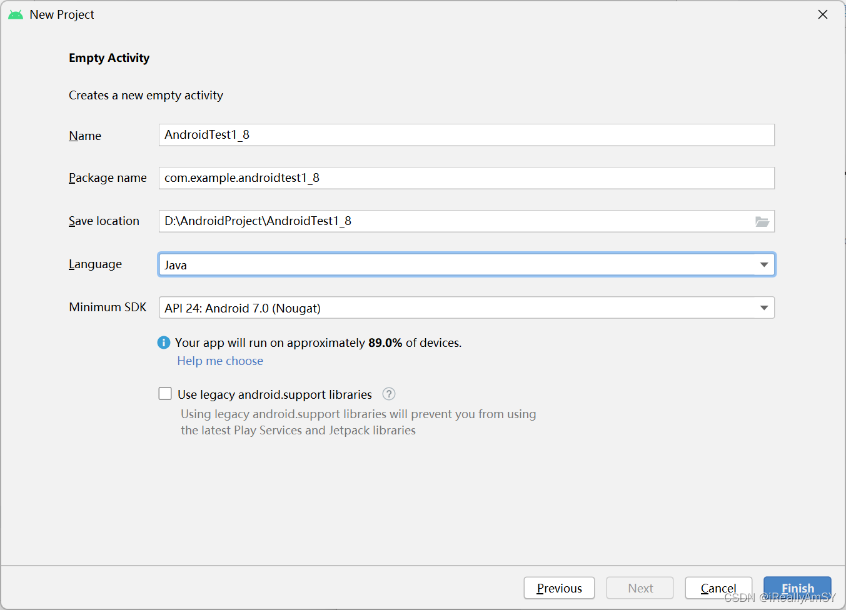Cancel the New Project wizard
Screen dimensions: 846x610
718,588
